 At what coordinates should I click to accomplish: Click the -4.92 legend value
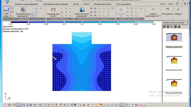coord(135,24)
